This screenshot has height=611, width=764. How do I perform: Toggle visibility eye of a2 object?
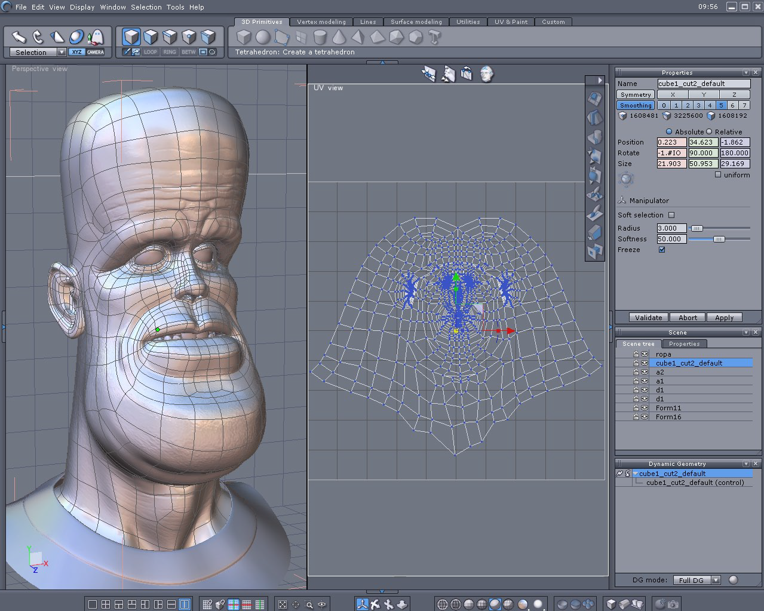645,371
